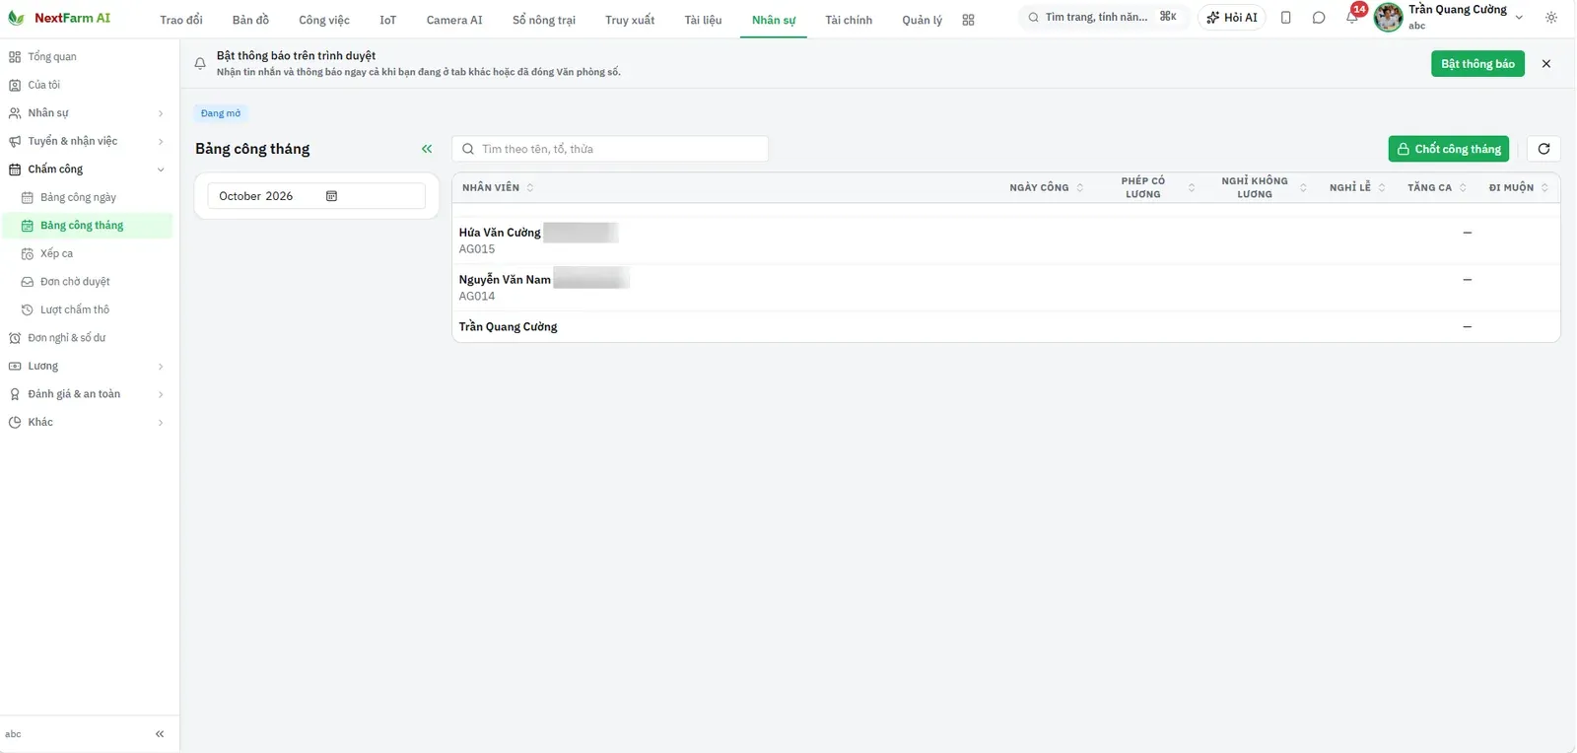Open the notification bell with badge 14
Viewport: 1577px width, 753px height.
pyautogui.click(x=1352, y=17)
